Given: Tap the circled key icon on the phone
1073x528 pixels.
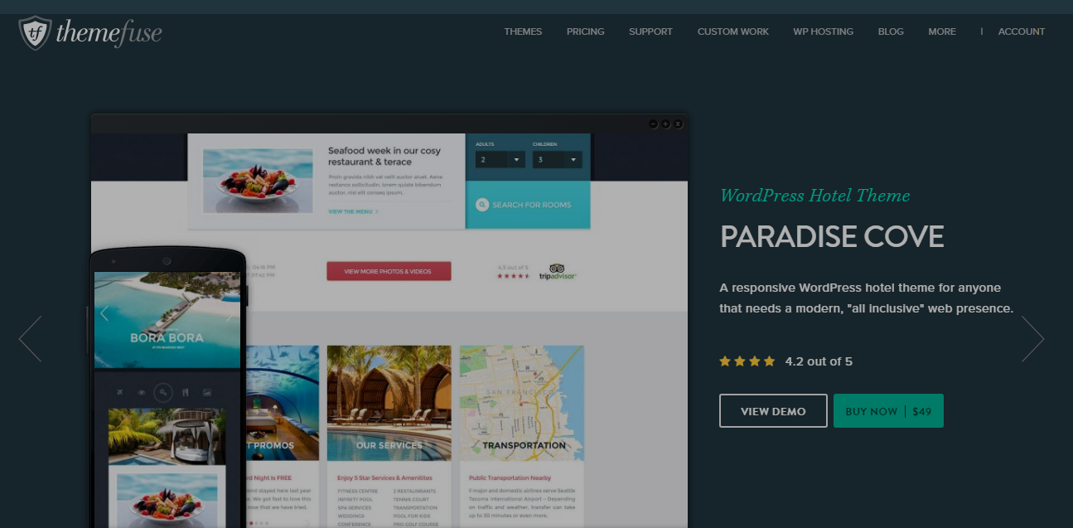Looking at the screenshot, I should pos(163,392).
